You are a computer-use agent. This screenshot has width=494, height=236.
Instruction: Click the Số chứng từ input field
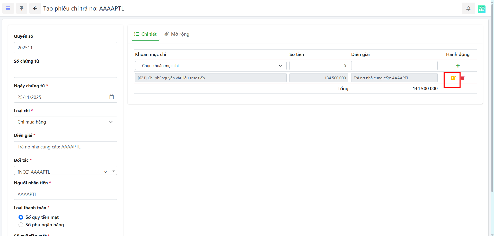[x=65, y=72]
